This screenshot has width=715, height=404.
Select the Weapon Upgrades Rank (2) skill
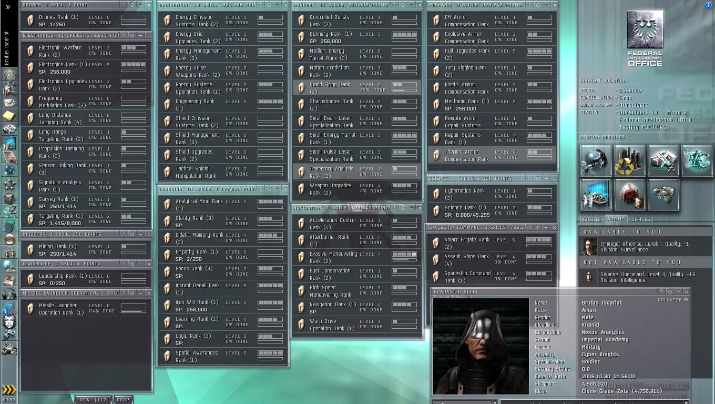tap(357, 189)
